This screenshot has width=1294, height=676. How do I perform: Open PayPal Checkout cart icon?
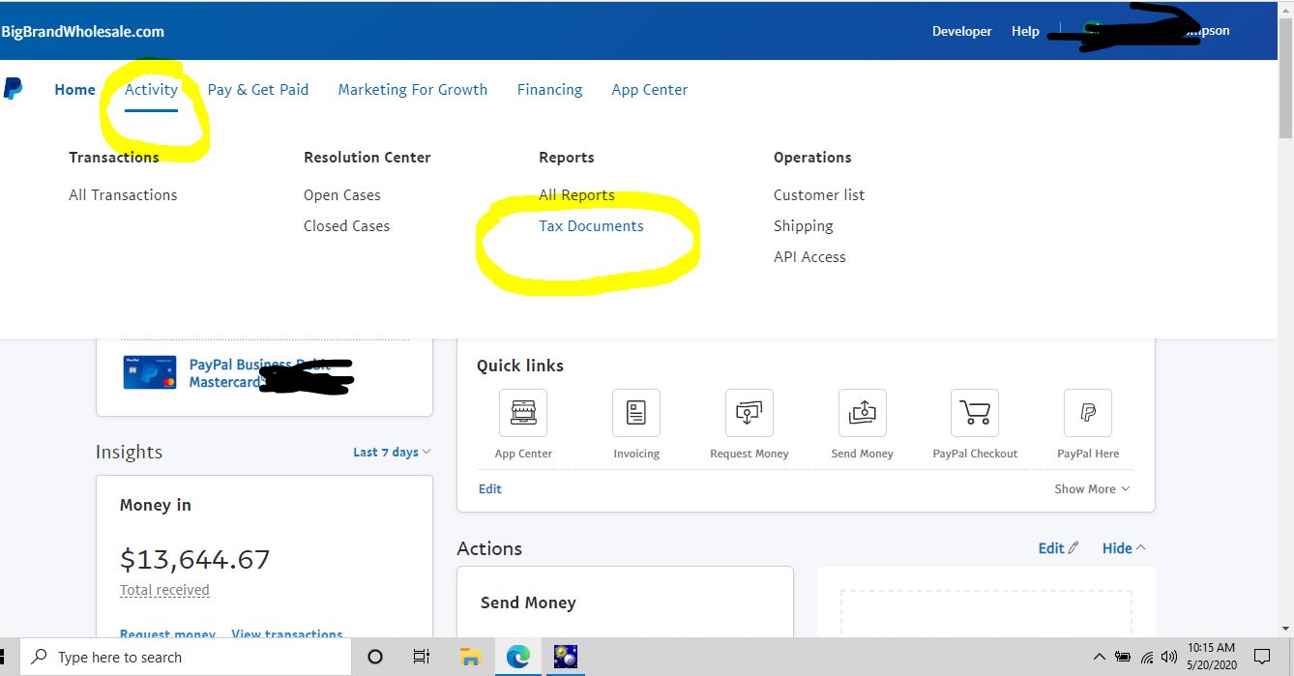coord(974,414)
